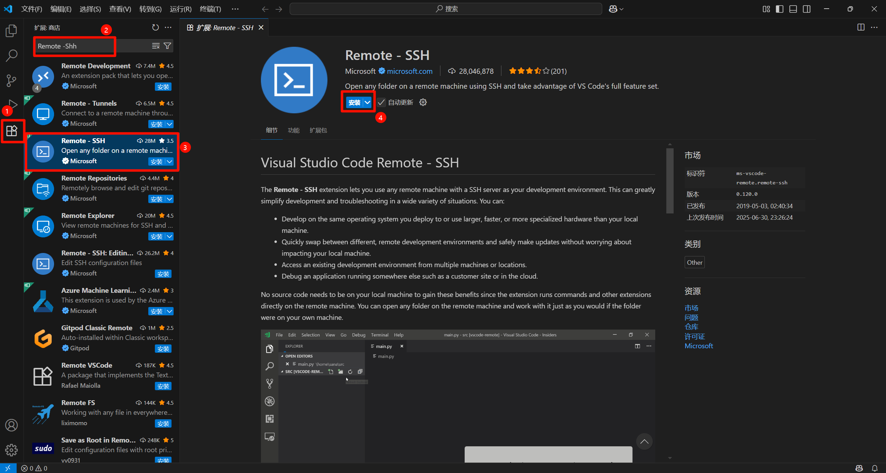Open remote window indicator in status bar

point(8,468)
